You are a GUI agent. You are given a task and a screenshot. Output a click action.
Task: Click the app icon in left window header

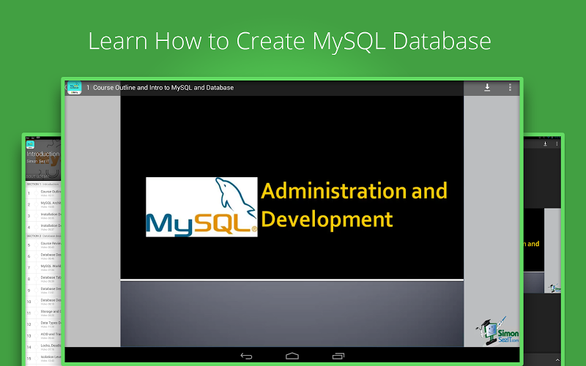pos(30,144)
